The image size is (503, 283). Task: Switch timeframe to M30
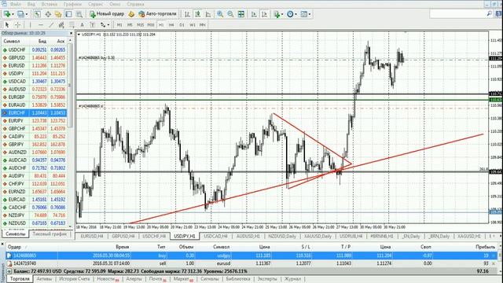150,24
